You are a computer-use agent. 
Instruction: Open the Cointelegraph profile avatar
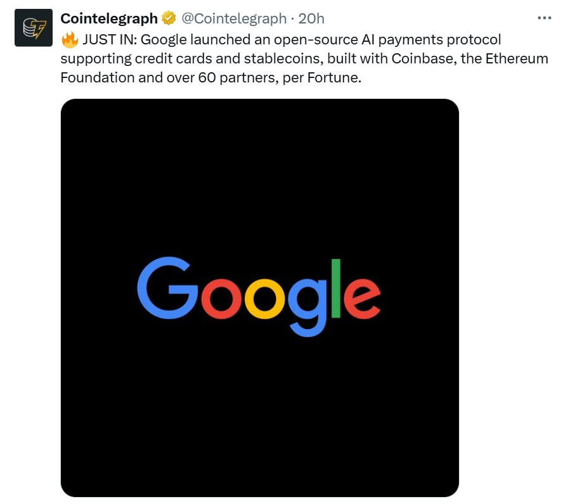(34, 28)
